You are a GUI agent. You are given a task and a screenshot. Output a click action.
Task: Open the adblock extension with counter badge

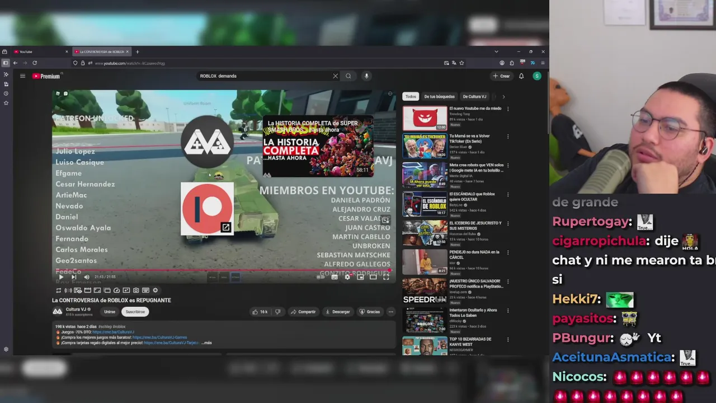click(x=522, y=63)
